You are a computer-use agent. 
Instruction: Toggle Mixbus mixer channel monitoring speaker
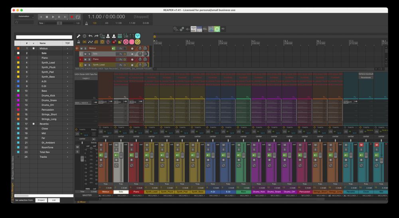[x=101, y=155]
